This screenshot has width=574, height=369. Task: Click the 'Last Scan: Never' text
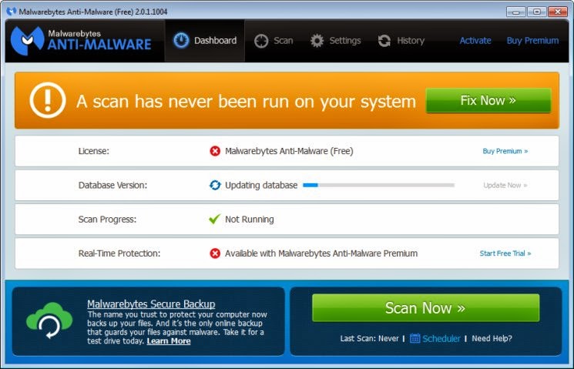tap(369, 339)
